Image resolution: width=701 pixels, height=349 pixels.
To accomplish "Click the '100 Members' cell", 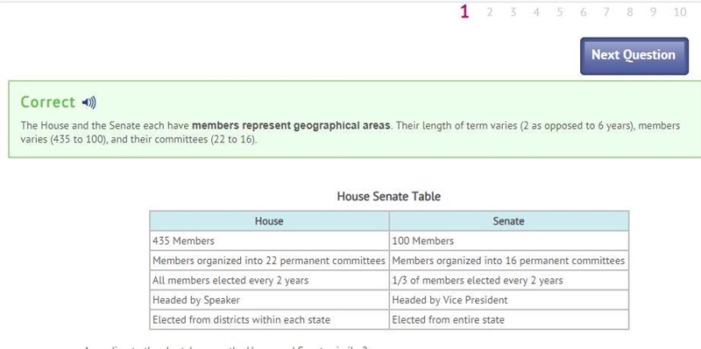I will (x=509, y=241).
